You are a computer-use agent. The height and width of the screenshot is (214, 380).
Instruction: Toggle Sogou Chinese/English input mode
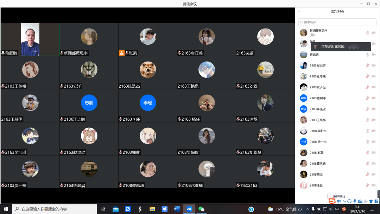click(x=338, y=201)
